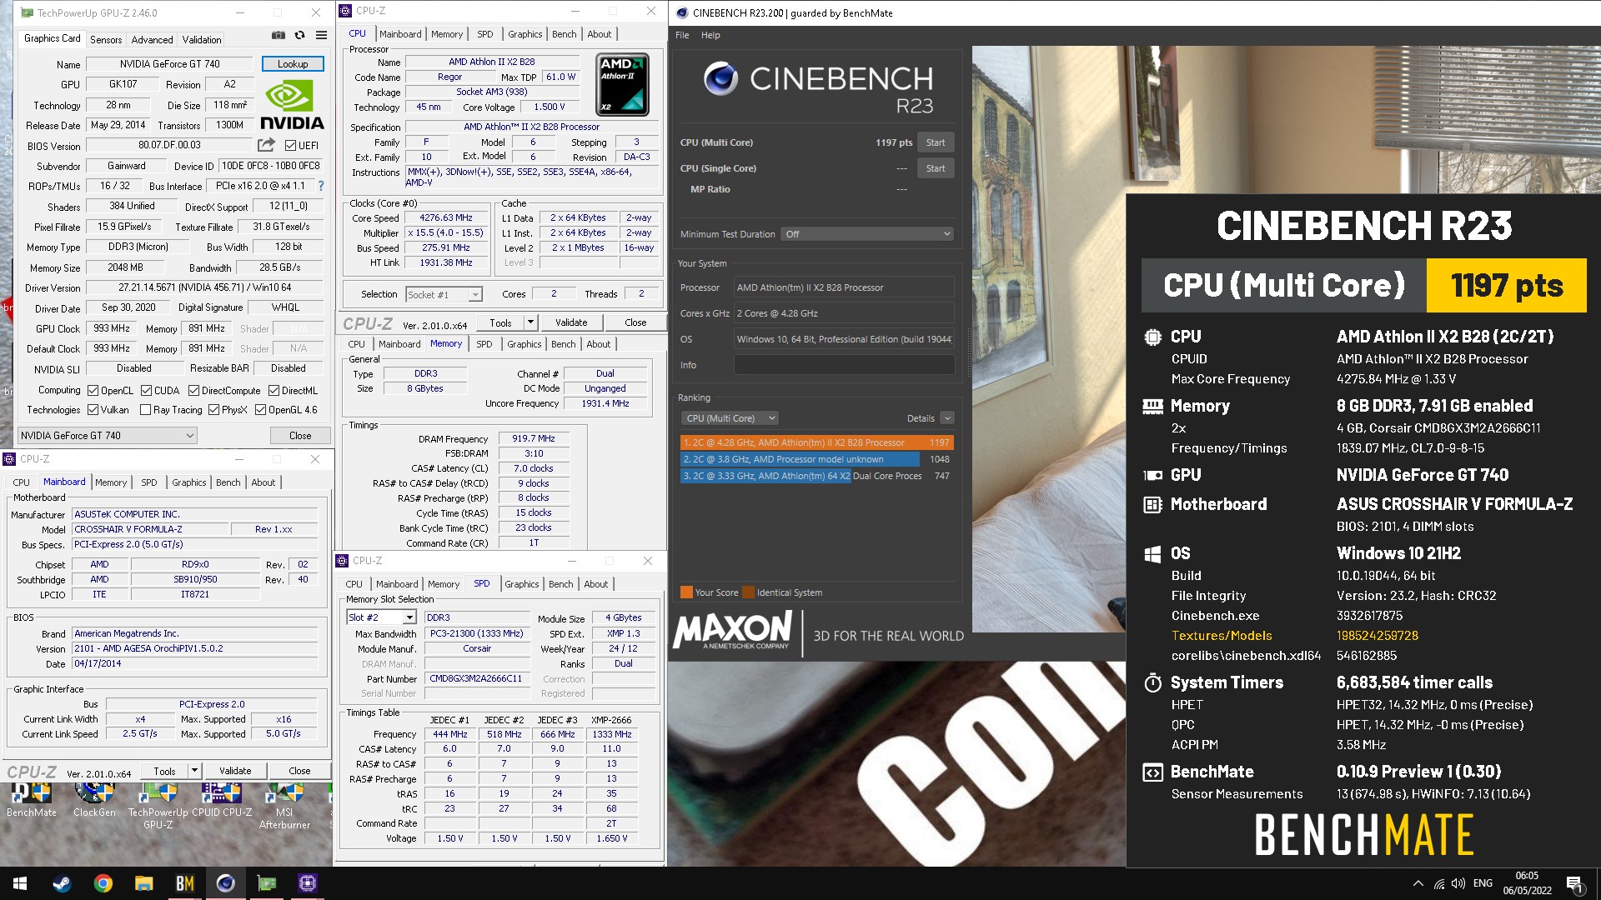Toggle the Vulkan checkbox
1601x900 pixels.
click(93, 409)
